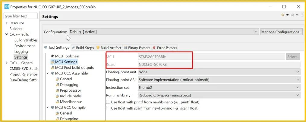This screenshot has width=306, height=122.
Task: Click the MCU field showing STM32G070RBTx
Action: pyautogui.click(x=212, y=57)
